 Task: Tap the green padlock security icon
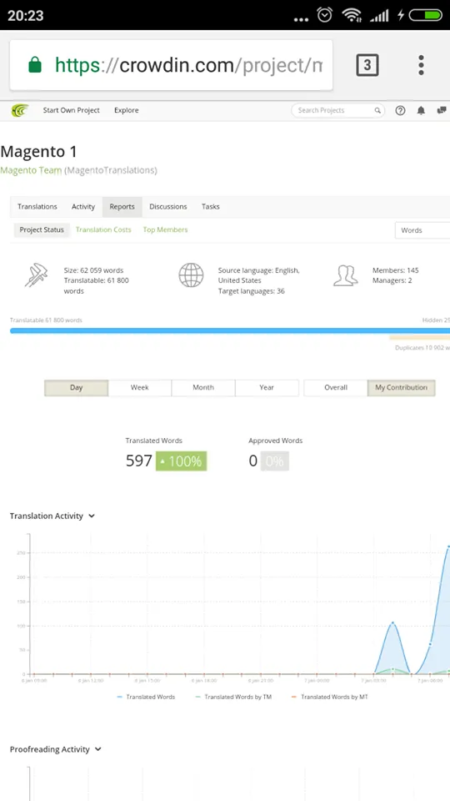coord(35,65)
